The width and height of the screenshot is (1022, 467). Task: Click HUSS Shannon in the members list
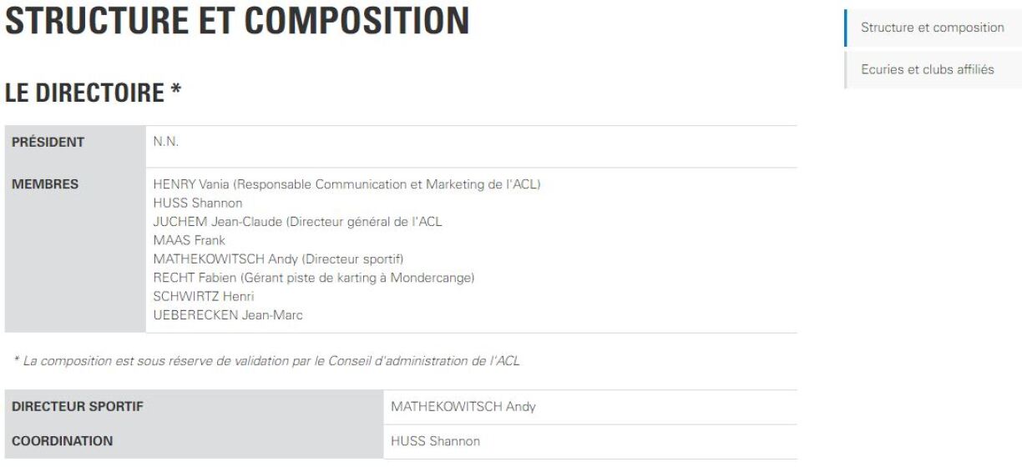pyautogui.click(x=198, y=203)
